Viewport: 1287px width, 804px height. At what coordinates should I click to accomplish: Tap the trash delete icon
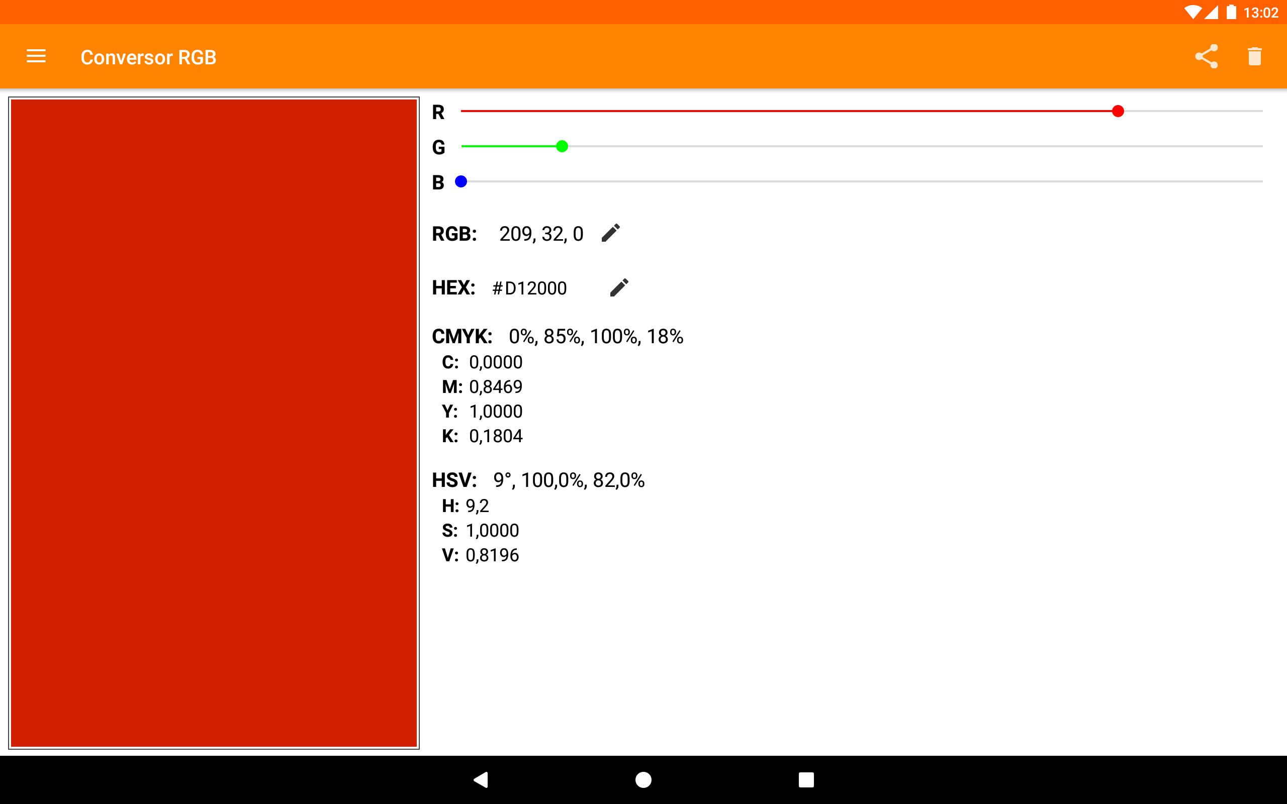click(1254, 56)
